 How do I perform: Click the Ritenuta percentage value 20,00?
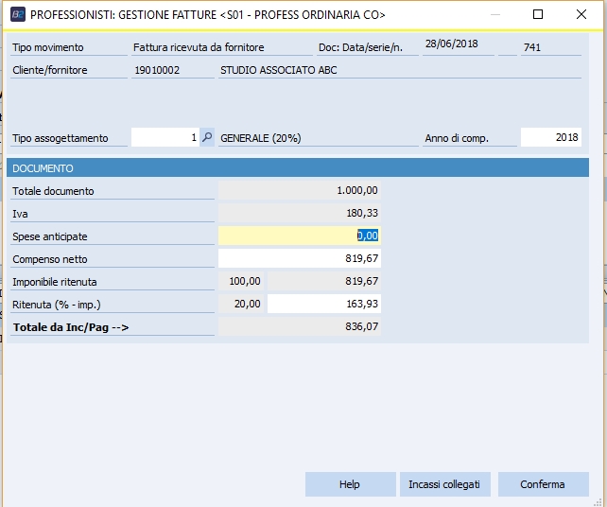[x=241, y=304]
